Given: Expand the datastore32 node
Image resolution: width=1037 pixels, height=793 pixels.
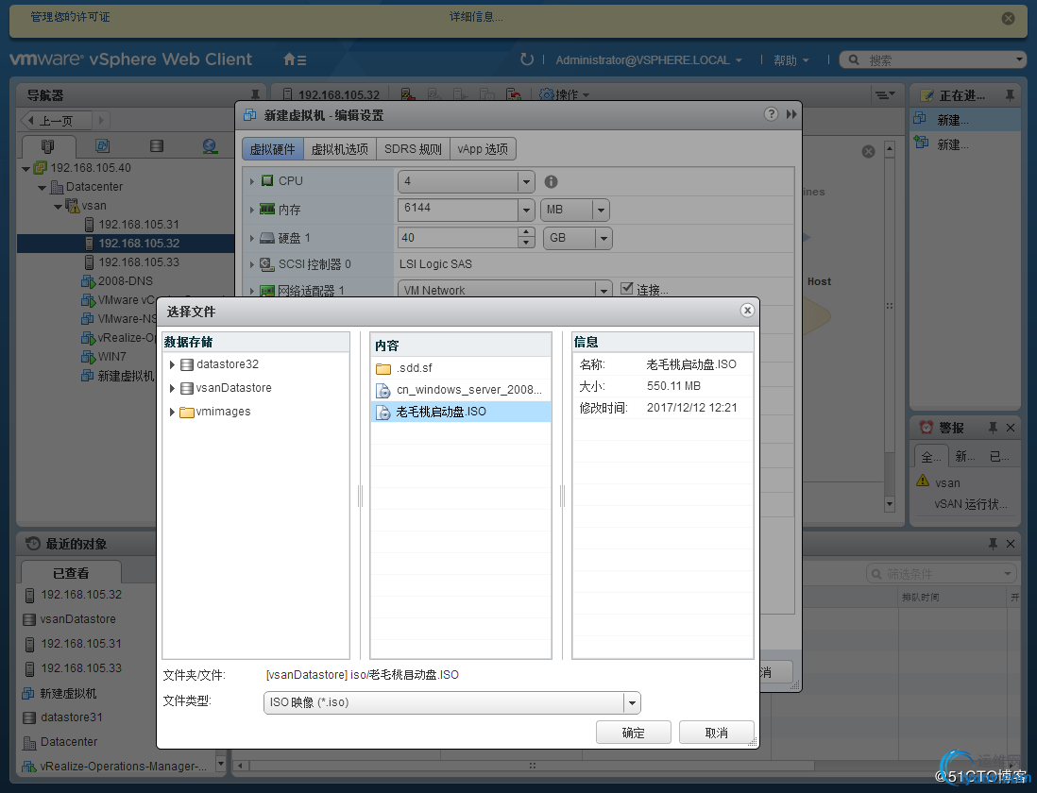Looking at the screenshot, I should pos(172,364).
